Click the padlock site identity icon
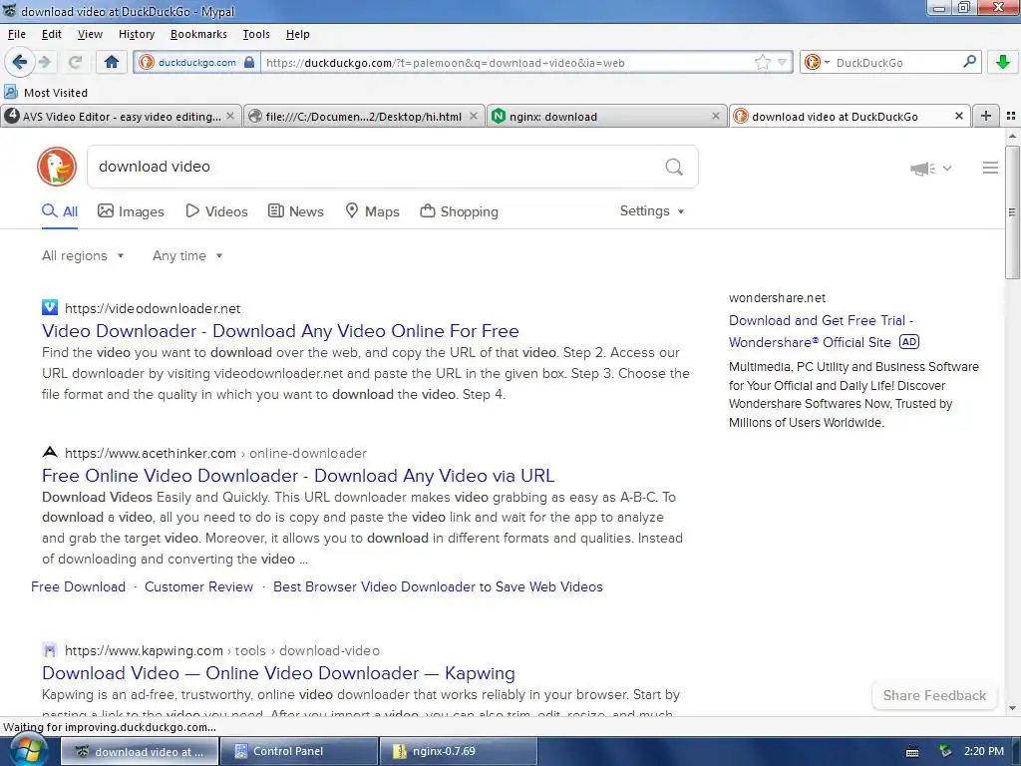This screenshot has width=1021, height=766. 248,63
